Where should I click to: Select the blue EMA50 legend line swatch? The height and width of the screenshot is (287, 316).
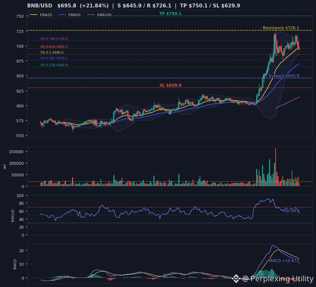[62, 15]
